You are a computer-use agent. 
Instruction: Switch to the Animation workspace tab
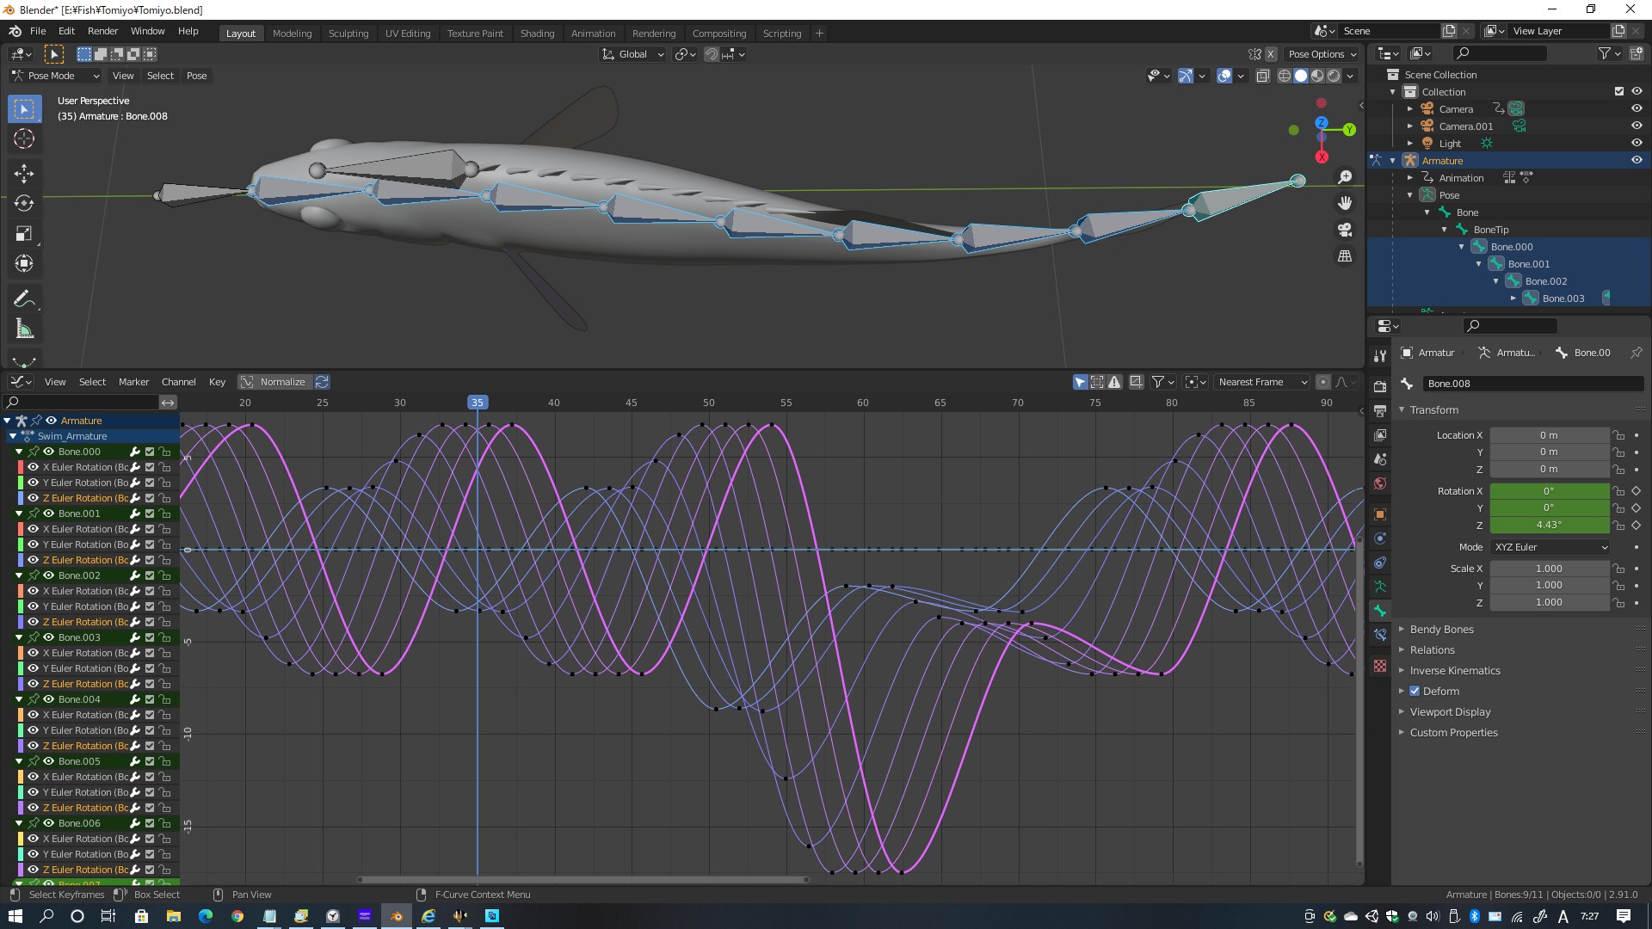point(593,34)
